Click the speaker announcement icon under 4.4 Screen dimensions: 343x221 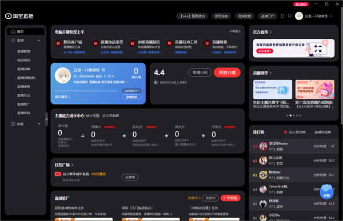[x=155, y=82]
